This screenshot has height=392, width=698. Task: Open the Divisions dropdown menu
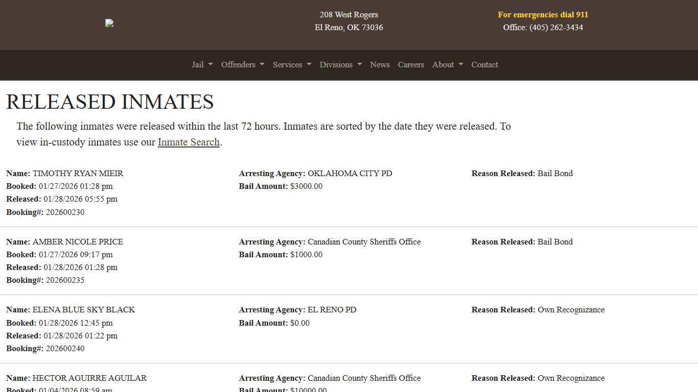click(340, 65)
